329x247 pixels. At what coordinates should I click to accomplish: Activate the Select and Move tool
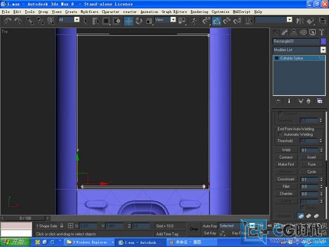click(129, 21)
